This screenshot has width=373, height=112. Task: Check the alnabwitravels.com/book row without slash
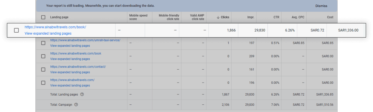[43, 56]
